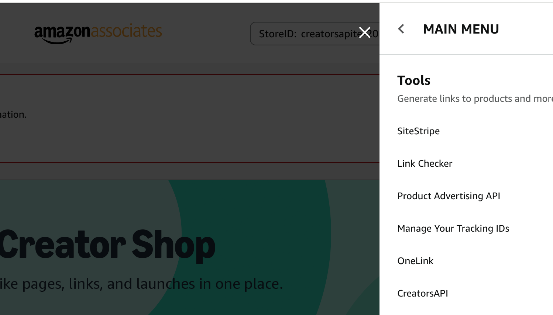Open the OneLink page
This screenshot has height=315, width=553.
coord(415,261)
